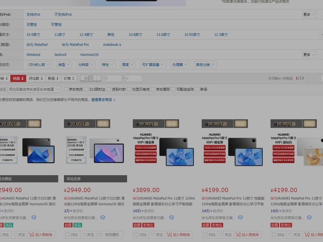Click the chat icon under the second ¥2949.00 product
The width and height of the screenshot is (323, 242).
coord(103,217)
